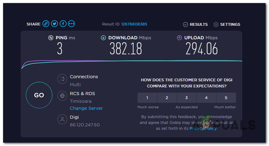Screen dimensions: 269x146
Task: Click the share link icon
Action: [46, 24]
